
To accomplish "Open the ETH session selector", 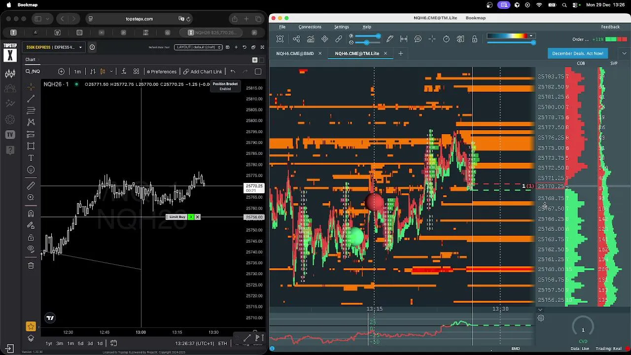I will point(223,343).
